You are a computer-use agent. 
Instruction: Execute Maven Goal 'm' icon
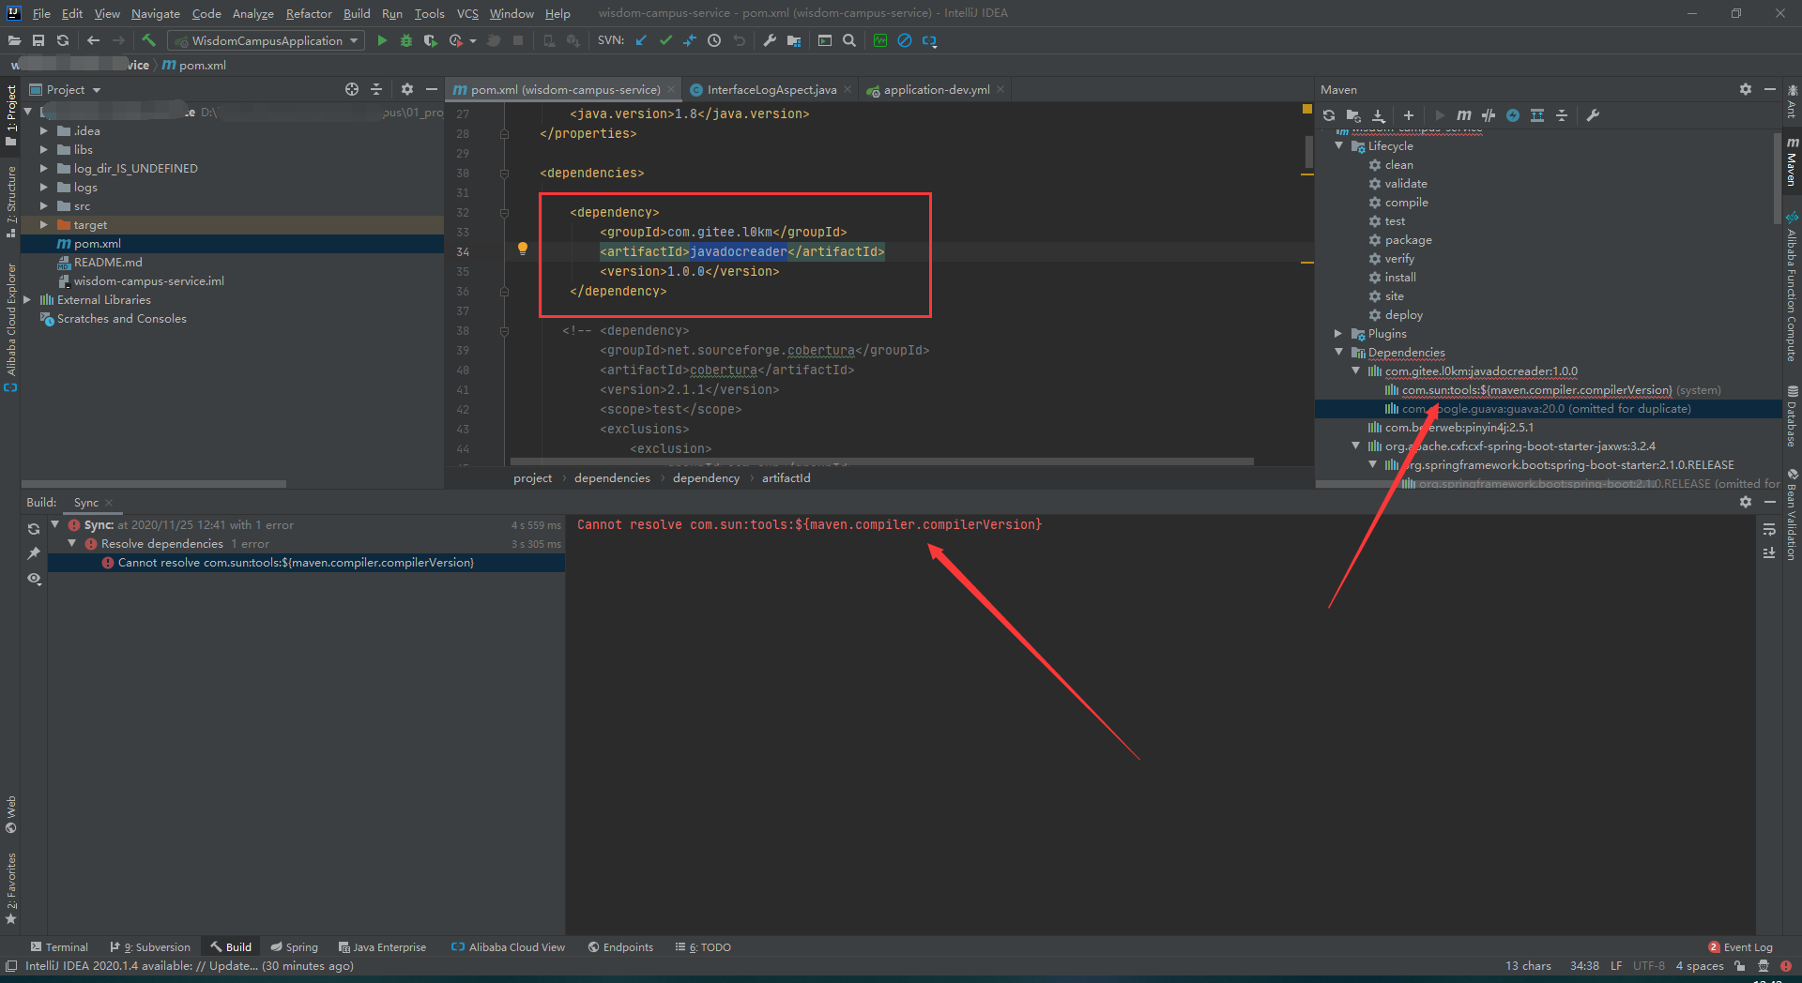tap(1464, 115)
